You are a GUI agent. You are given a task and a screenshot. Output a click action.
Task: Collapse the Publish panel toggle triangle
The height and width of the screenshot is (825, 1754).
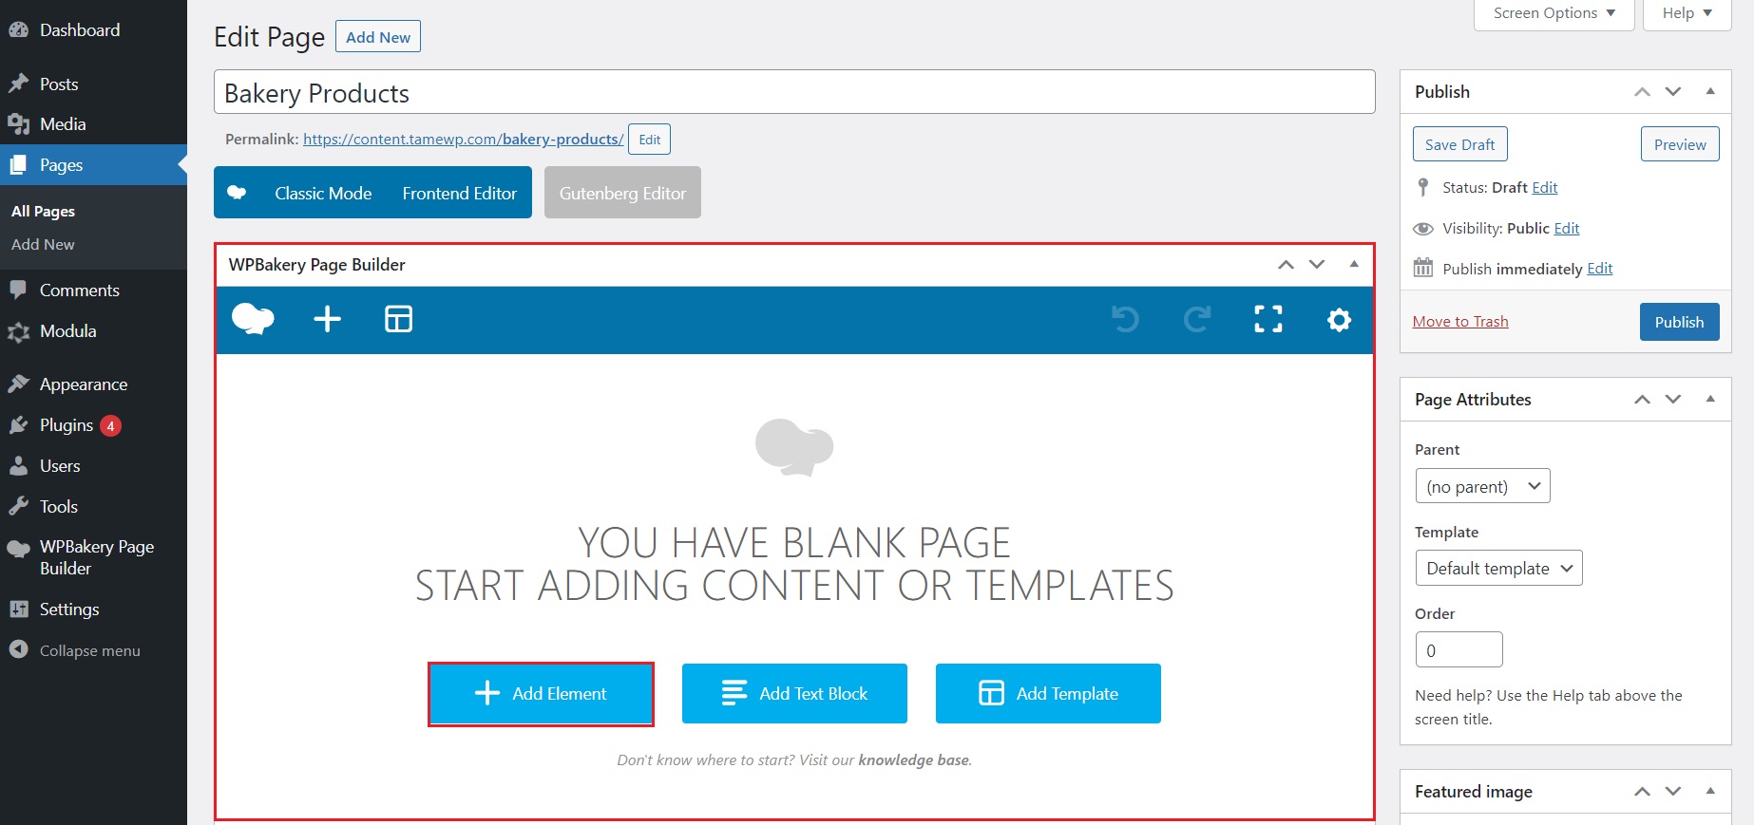(x=1710, y=91)
